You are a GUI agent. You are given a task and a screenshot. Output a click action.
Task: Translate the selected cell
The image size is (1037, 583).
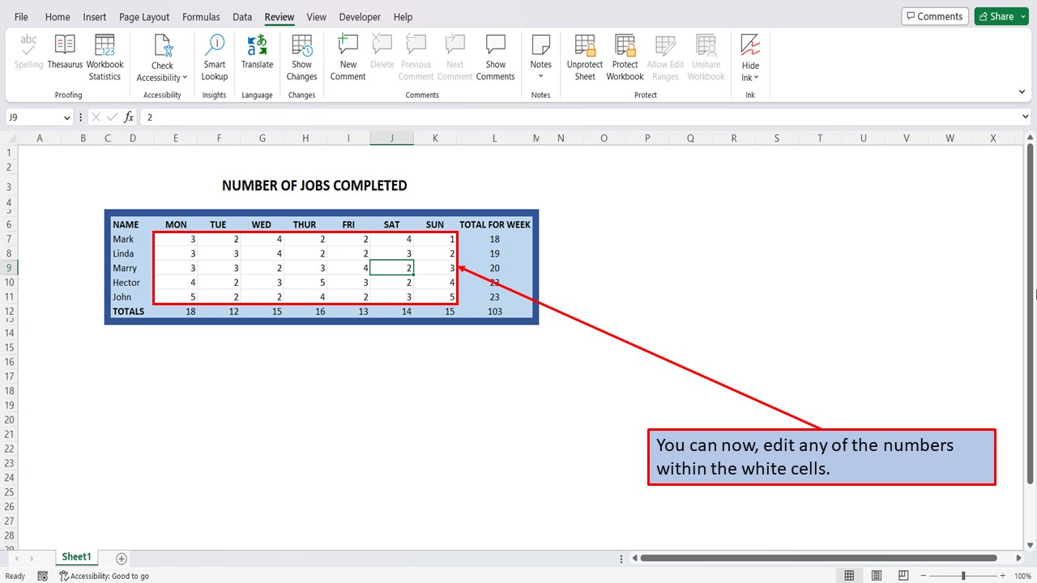pos(257,54)
